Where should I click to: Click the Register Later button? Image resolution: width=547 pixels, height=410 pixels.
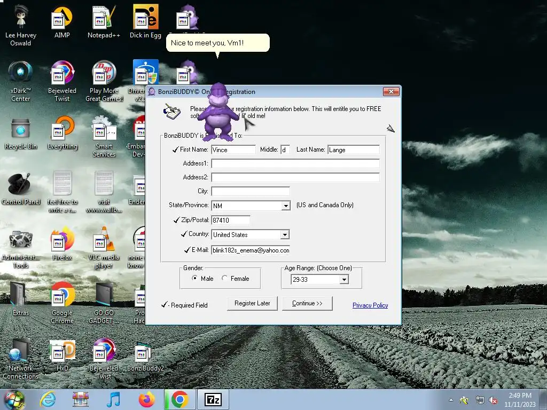252,303
